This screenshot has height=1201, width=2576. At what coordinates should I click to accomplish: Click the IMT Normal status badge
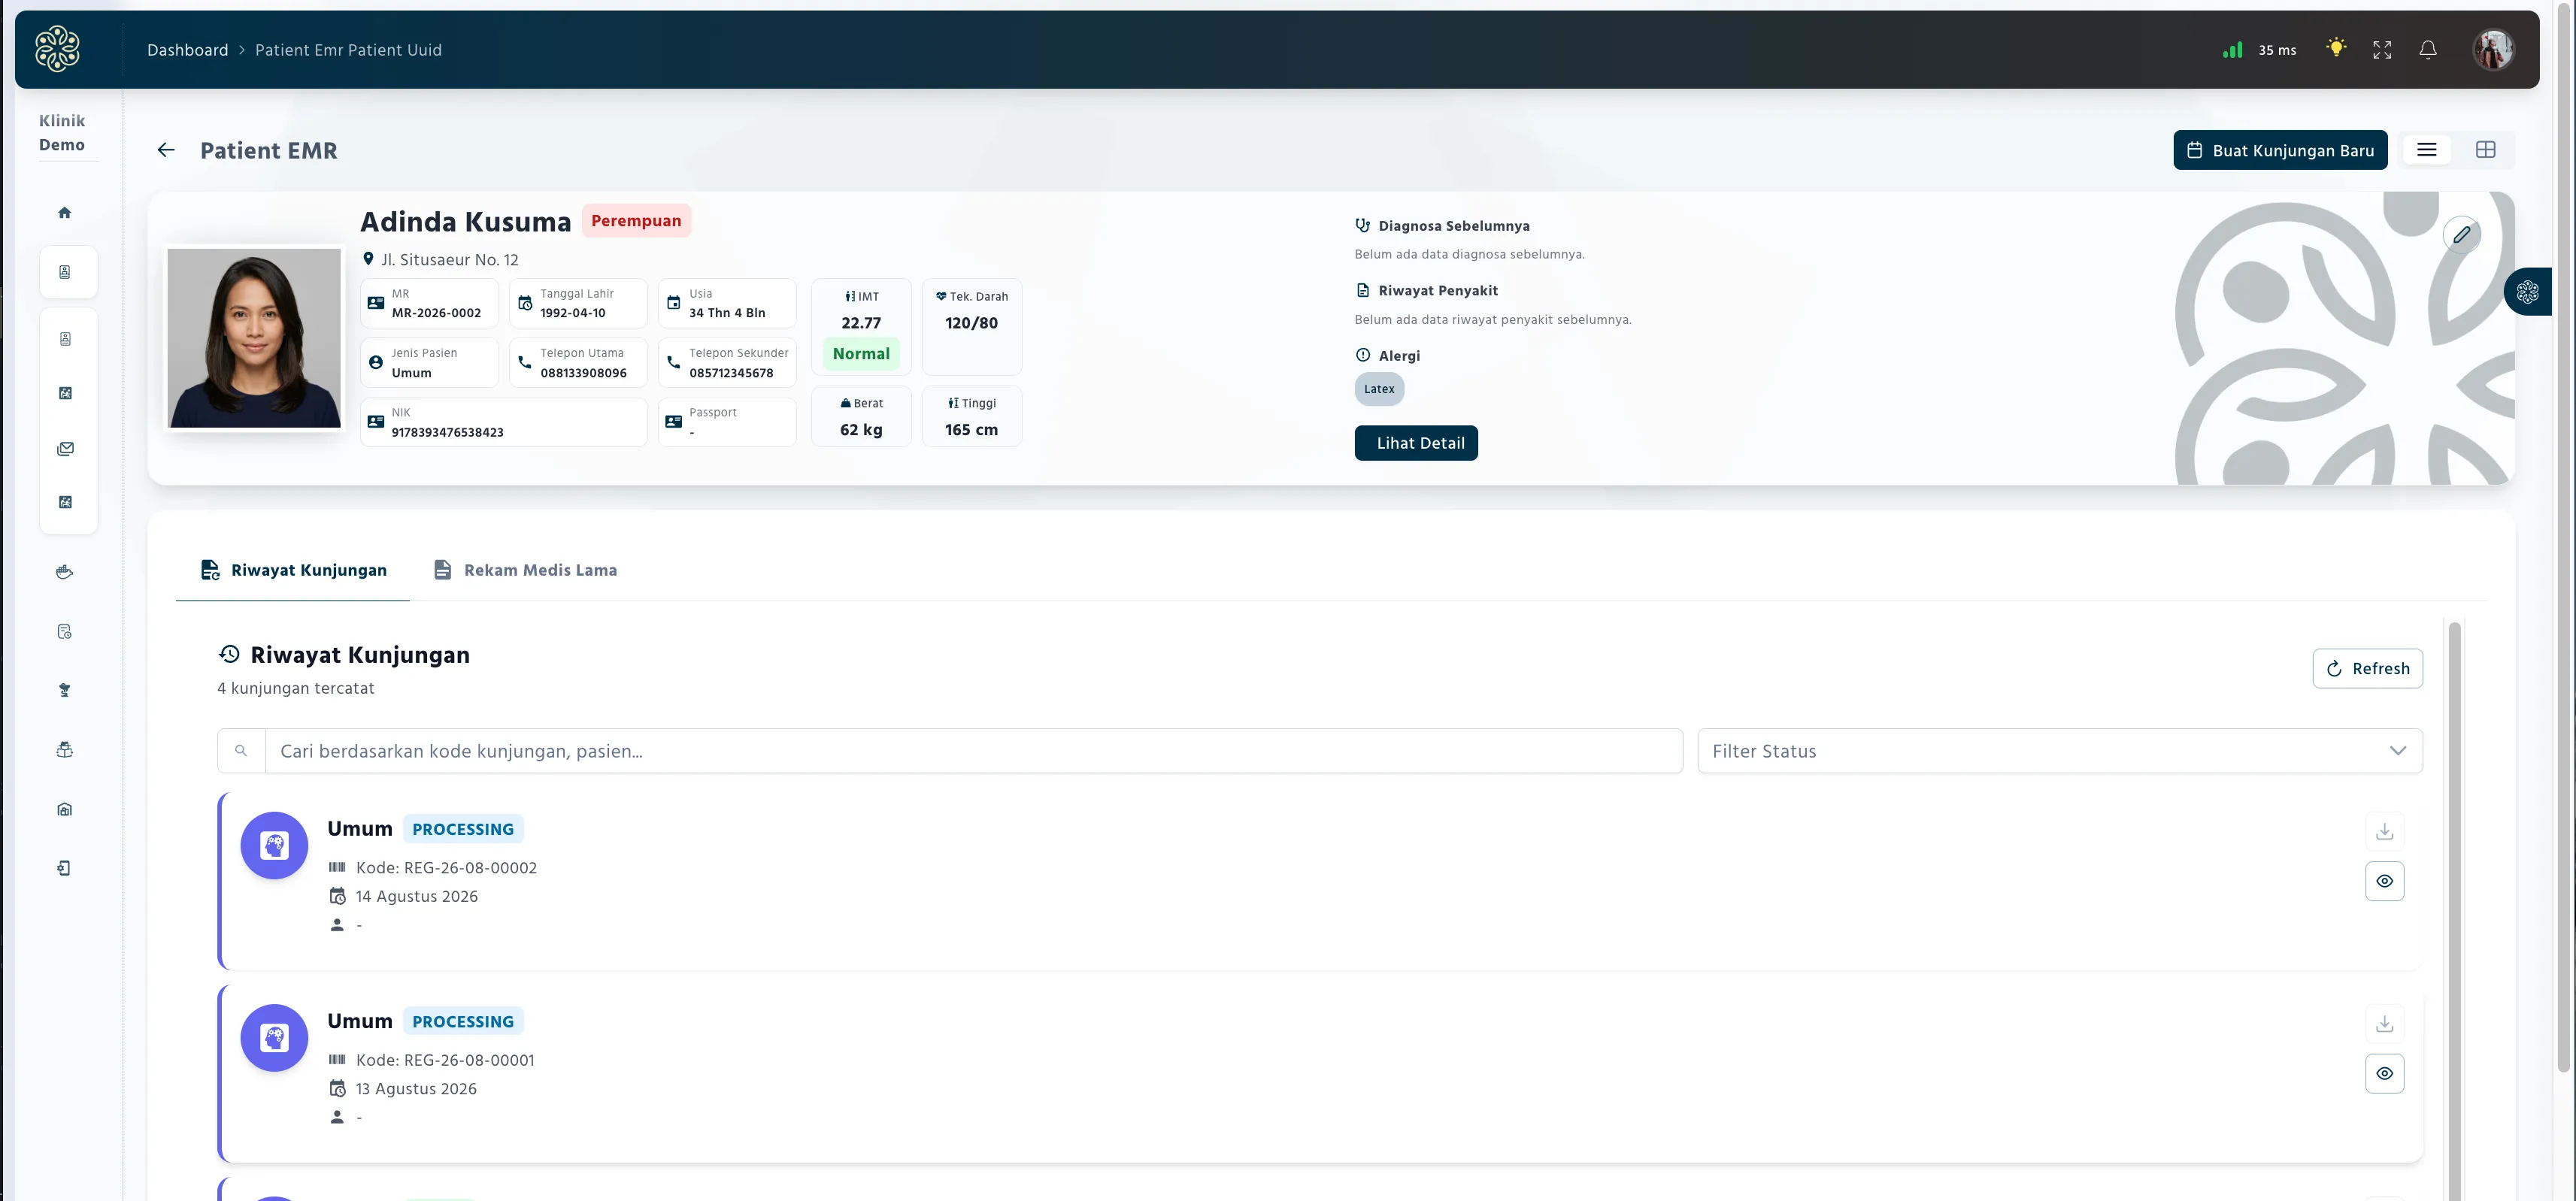[x=861, y=354]
